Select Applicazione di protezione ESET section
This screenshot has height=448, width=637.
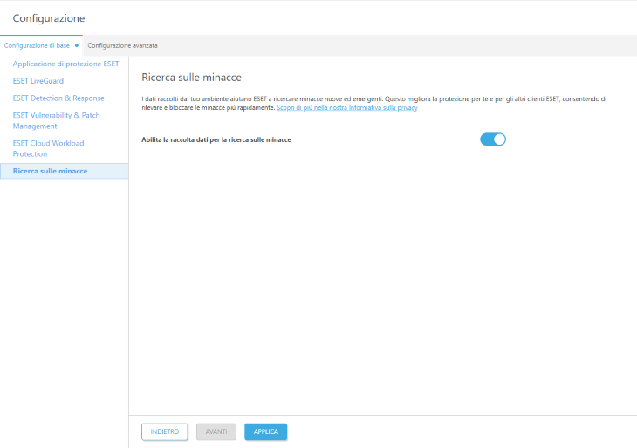pyautogui.click(x=65, y=64)
